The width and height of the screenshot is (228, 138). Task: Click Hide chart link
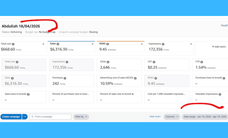tap(155, 117)
